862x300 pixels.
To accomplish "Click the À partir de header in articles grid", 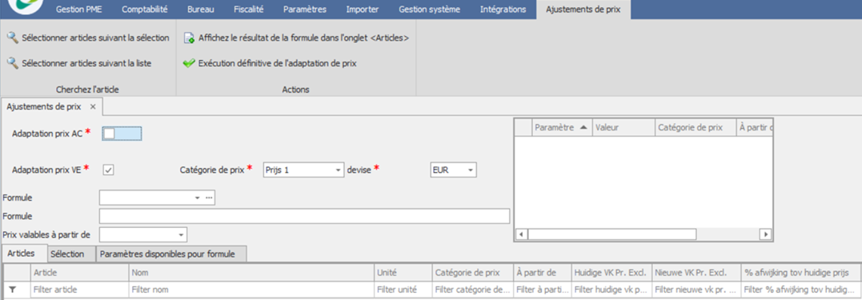I will tap(543, 272).
